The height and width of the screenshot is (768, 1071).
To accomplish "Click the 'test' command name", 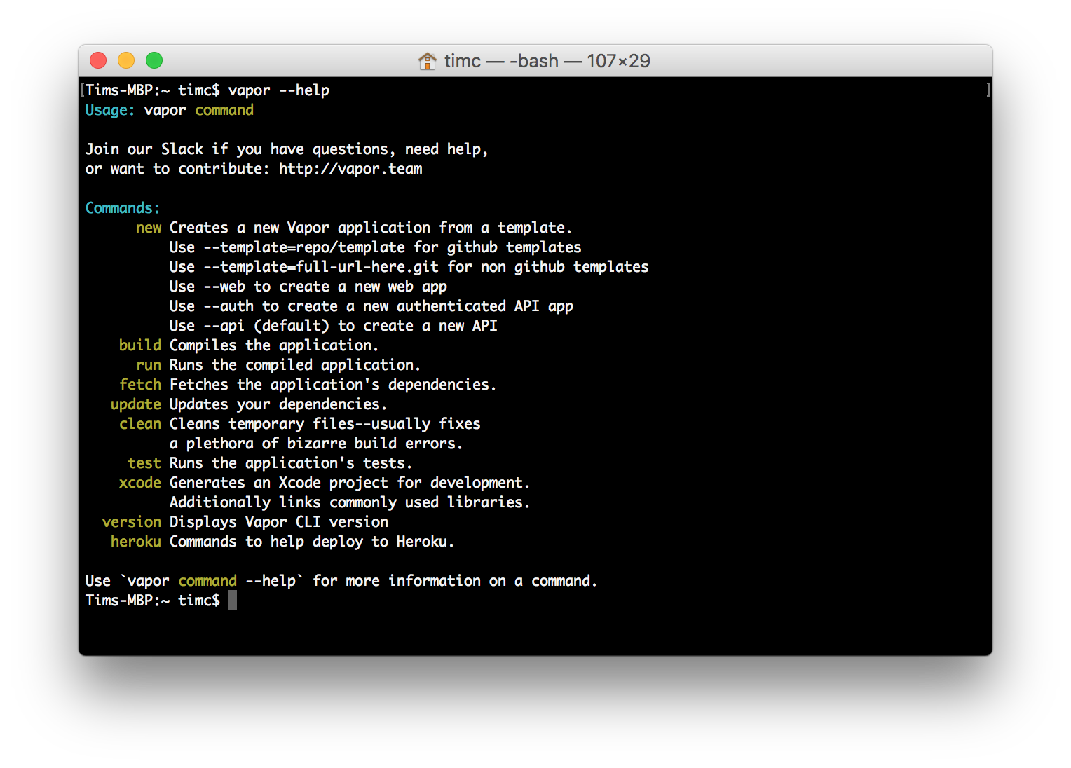I will click(144, 463).
